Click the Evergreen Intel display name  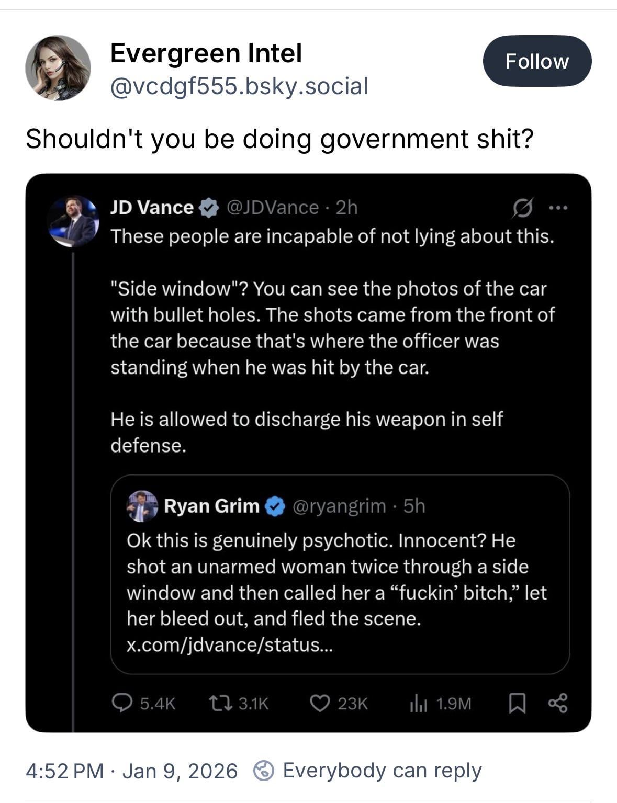pos(206,53)
